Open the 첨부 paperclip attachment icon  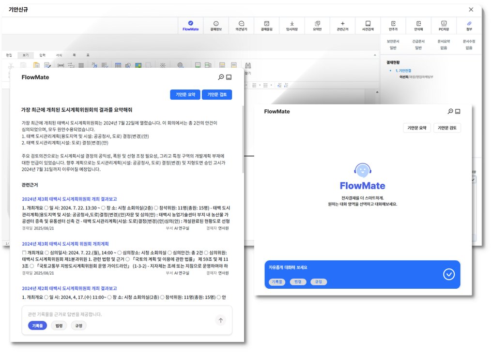coord(469,25)
